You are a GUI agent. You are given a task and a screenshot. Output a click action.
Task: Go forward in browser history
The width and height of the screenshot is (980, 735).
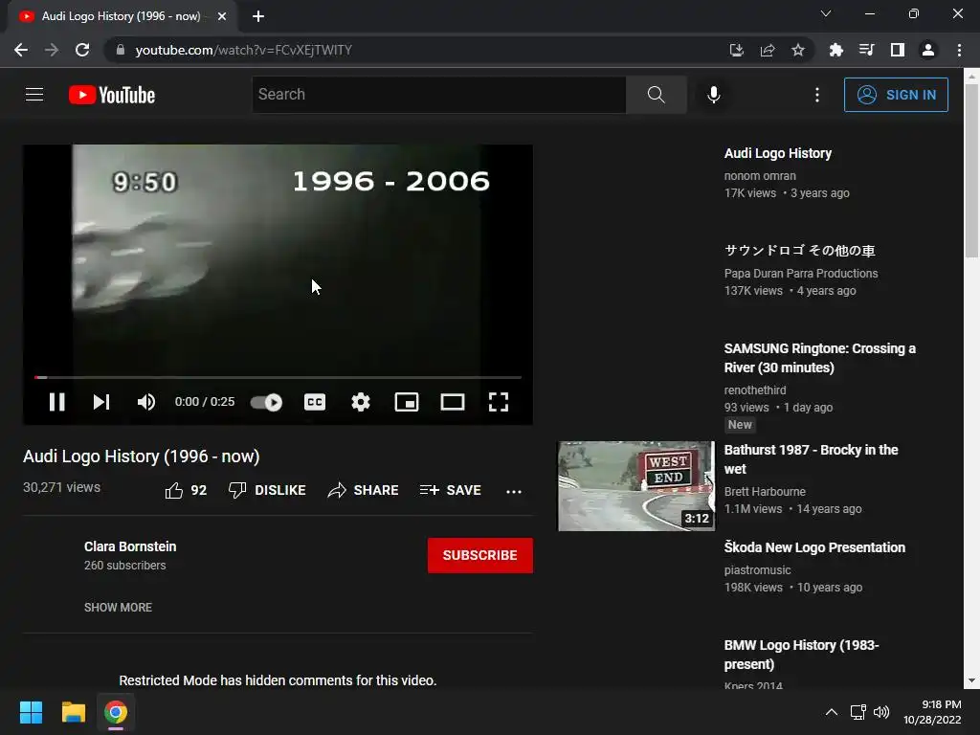click(x=52, y=50)
